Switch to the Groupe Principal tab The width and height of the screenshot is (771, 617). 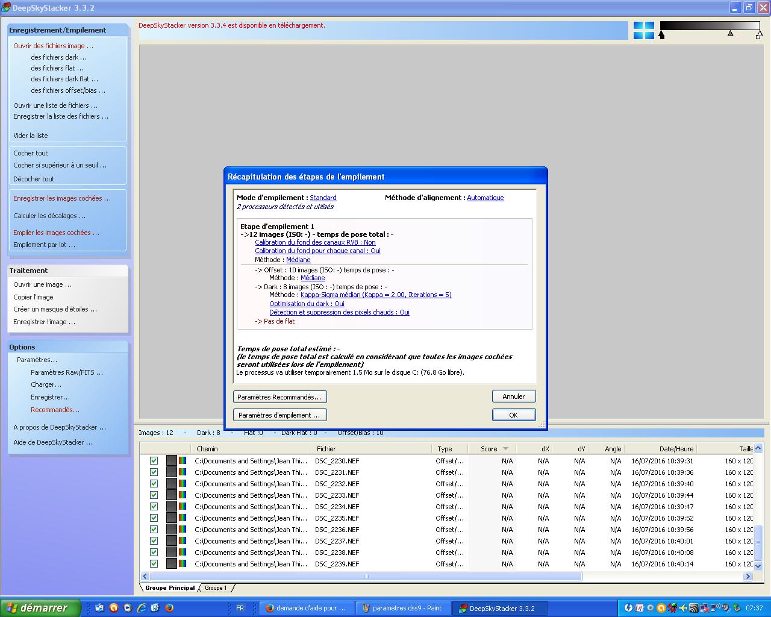[x=170, y=587]
